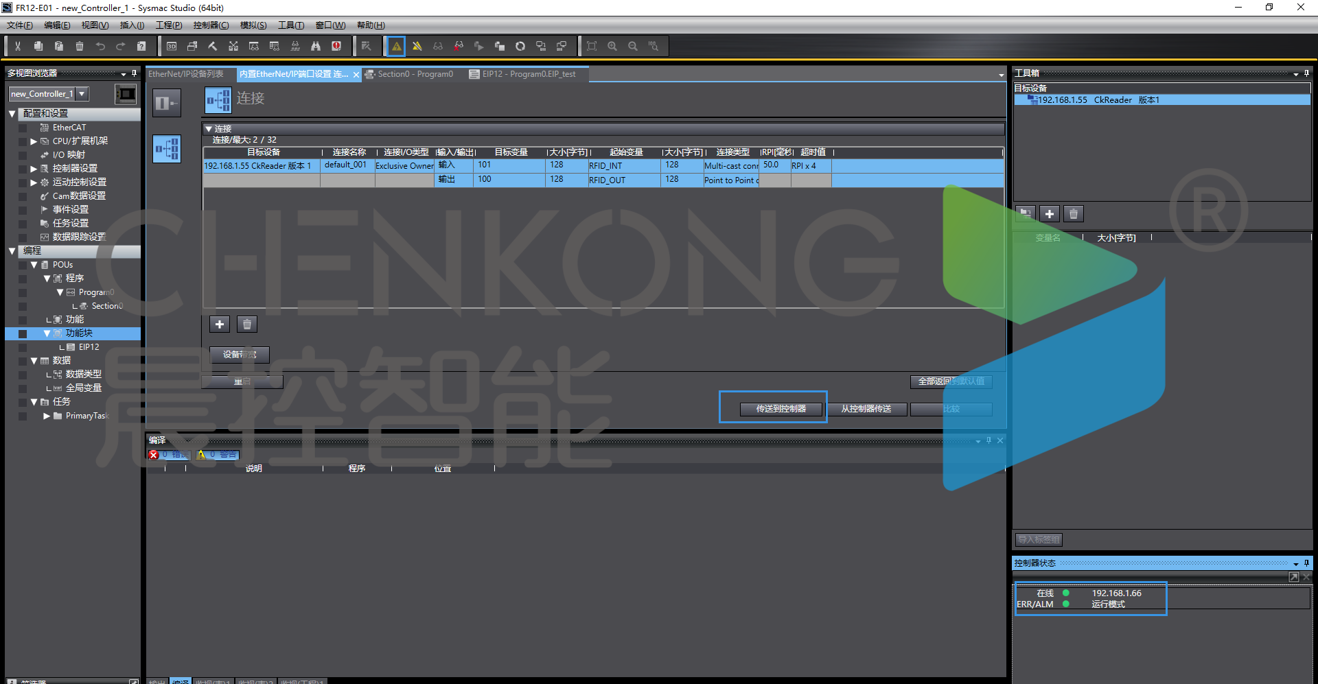
Task: Toggle the 0 warnings filter
Action: pos(218,454)
